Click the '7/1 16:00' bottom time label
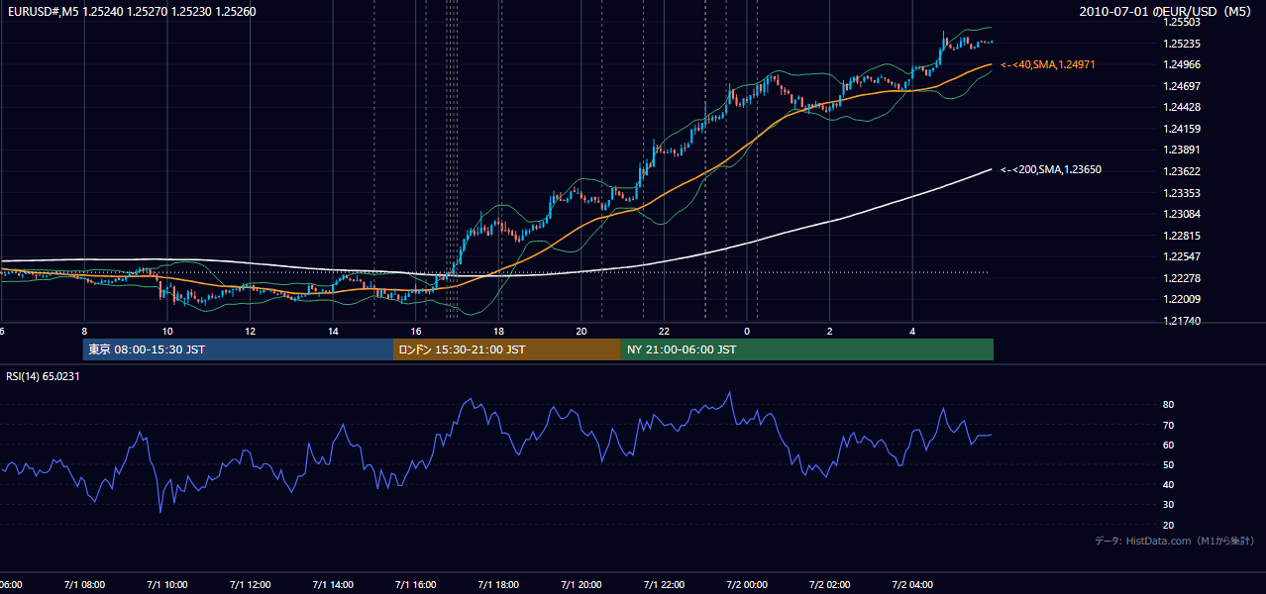 click(416, 585)
